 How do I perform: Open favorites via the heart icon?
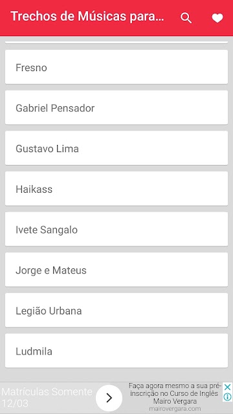click(x=217, y=18)
